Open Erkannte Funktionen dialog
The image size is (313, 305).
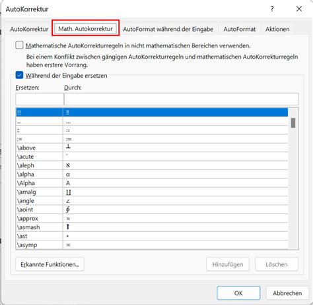click(x=50, y=264)
